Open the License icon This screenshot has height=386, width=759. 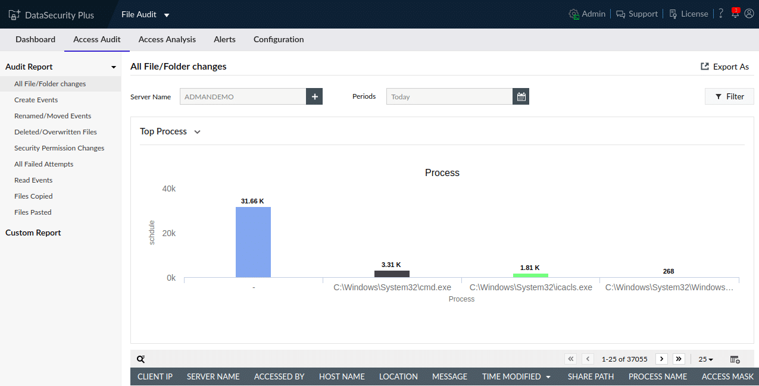[673, 14]
